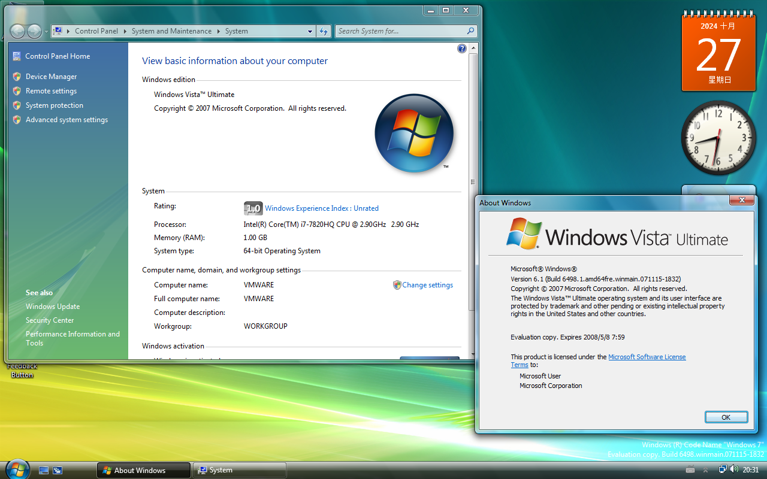This screenshot has width=767, height=479.
Task: Open Device Manager from the sidebar
Action: pos(51,77)
